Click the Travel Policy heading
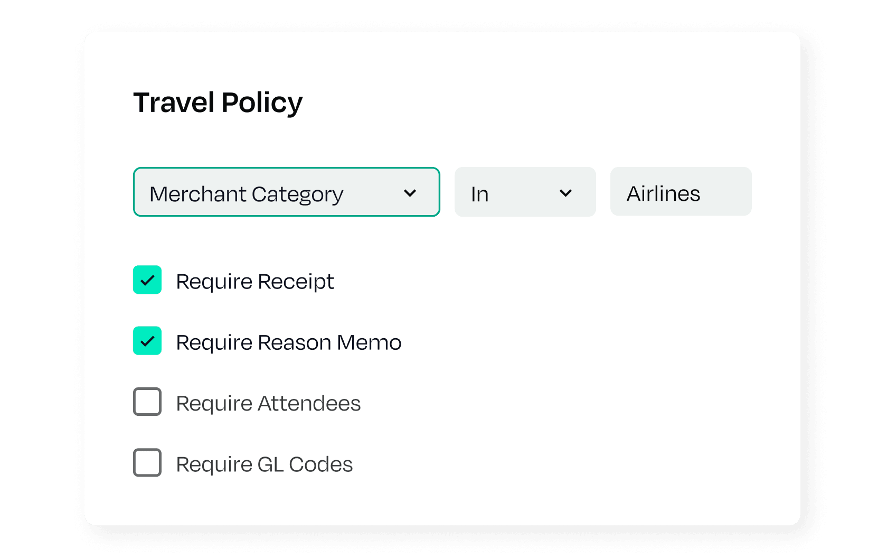 pyautogui.click(x=218, y=103)
